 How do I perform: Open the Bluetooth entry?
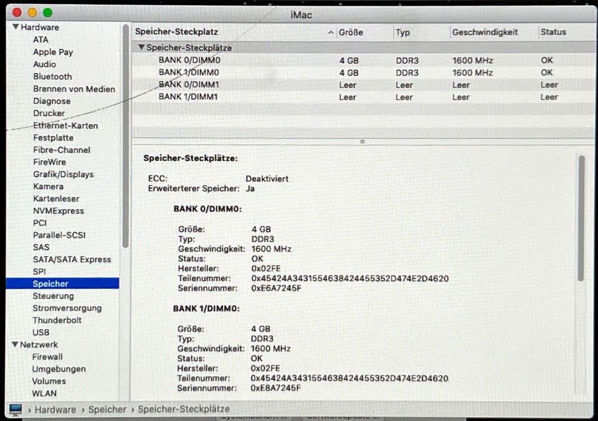click(x=52, y=77)
